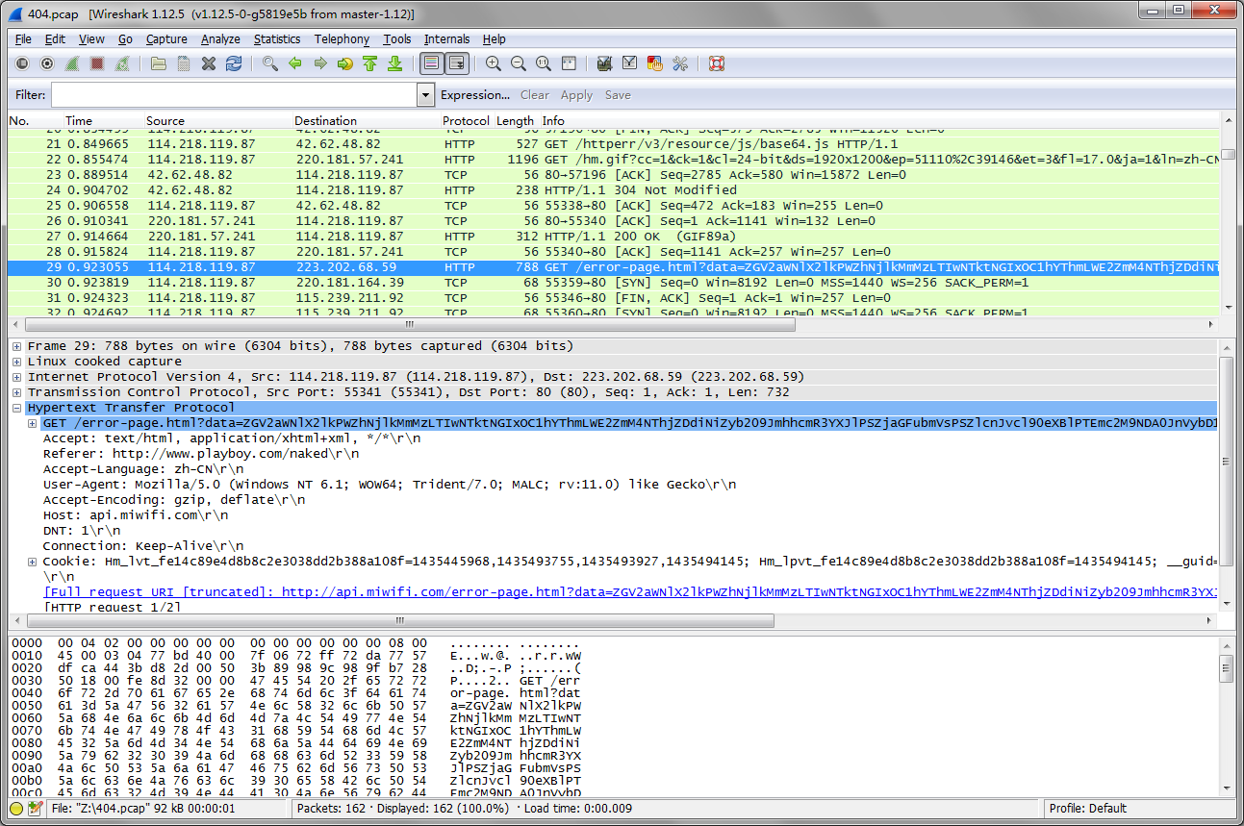Open a capture file (folder icon)
1244x826 pixels.
point(159,63)
